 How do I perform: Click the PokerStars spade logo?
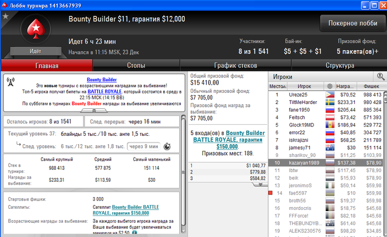point(36,29)
